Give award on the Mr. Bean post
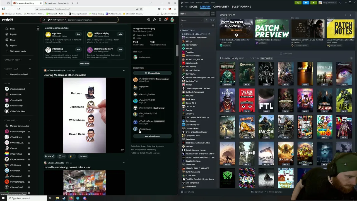The height and width of the screenshot is (201, 357). tap(72, 156)
